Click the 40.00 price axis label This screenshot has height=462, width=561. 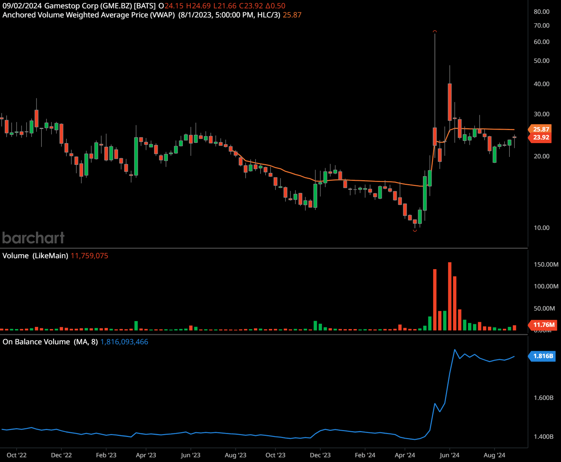click(x=541, y=84)
